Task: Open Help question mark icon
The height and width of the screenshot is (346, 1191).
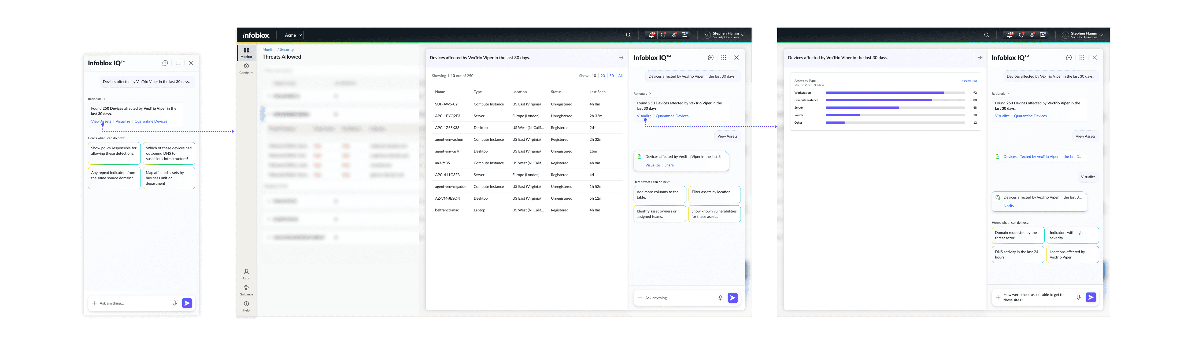Action: click(x=246, y=304)
